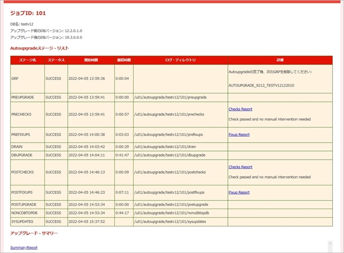Open the Fixup Report link in POSTFIXUPS row
Viewport: 344px width, 253px height.
(239, 192)
